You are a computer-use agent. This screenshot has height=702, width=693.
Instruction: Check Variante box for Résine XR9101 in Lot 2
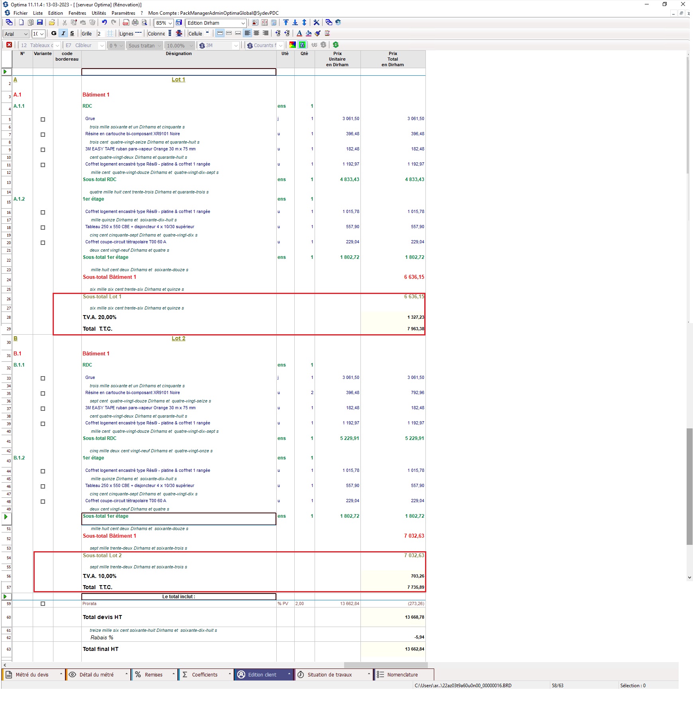pyautogui.click(x=43, y=394)
